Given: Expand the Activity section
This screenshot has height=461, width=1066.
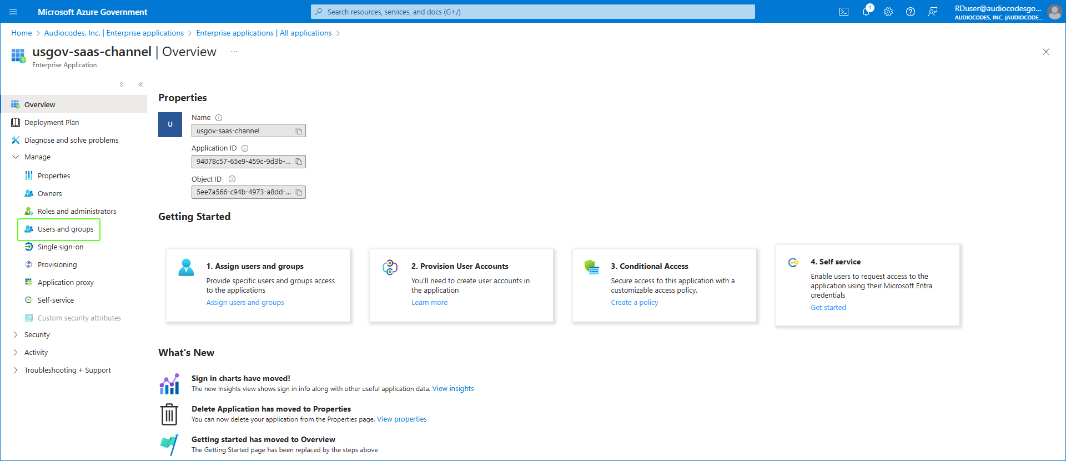Looking at the screenshot, I should pyautogui.click(x=16, y=353).
